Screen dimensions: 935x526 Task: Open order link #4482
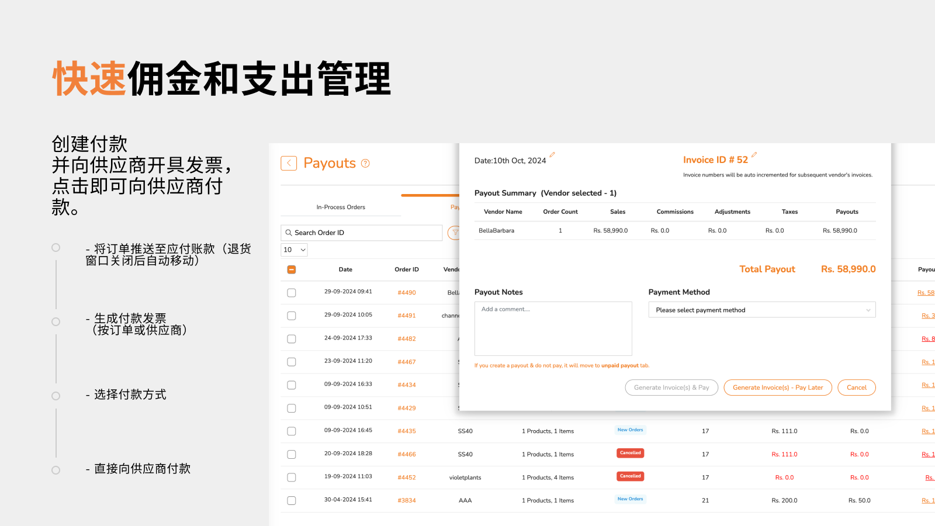(x=407, y=339)
